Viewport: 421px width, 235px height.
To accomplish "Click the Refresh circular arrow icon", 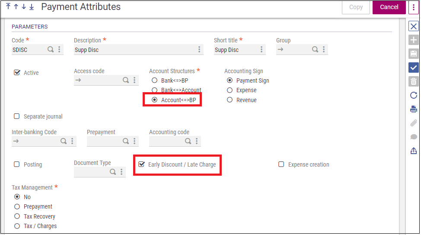I will click(x=414, y=95).
